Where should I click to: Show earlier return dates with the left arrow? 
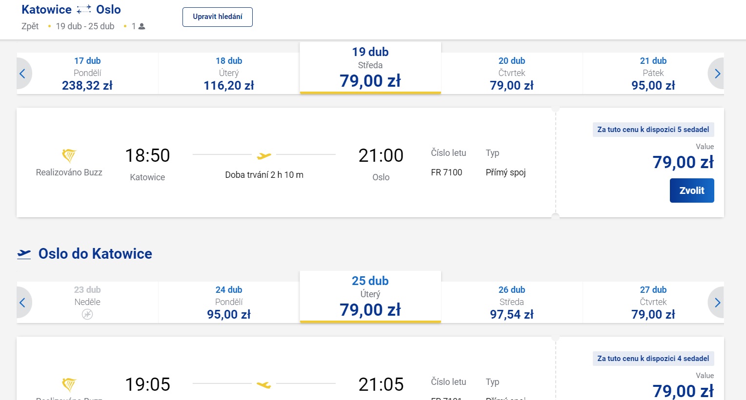coord(22,303)
